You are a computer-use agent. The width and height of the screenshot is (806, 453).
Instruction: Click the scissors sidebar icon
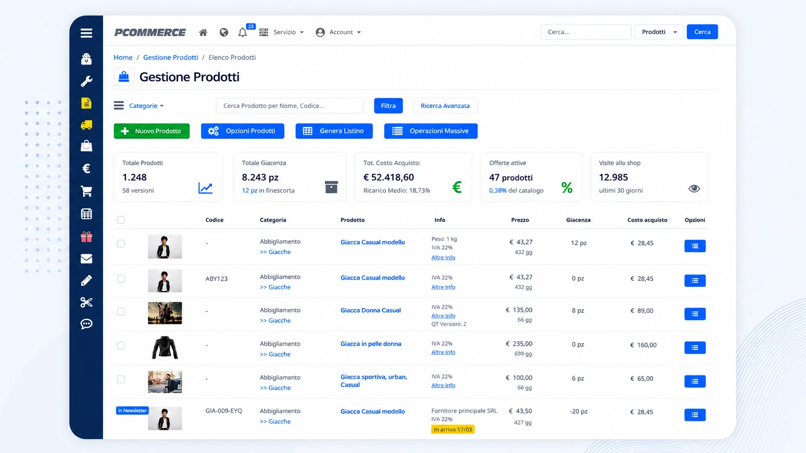[x=86, y=302]
